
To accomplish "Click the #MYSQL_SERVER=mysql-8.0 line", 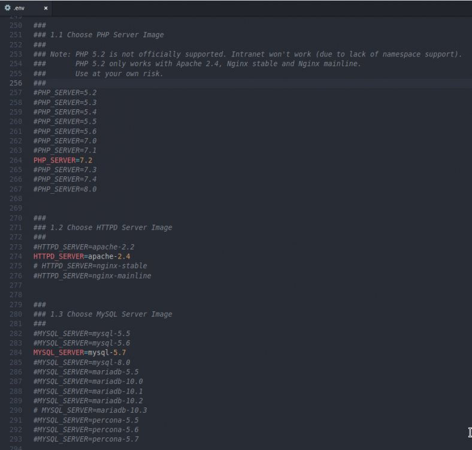I will (81, 362).
